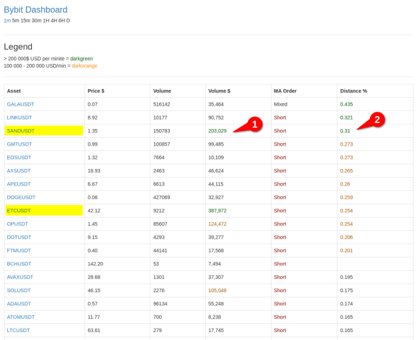Click the Legend heading
This screenshot has width=416, height=340.
tap(18, 47)
